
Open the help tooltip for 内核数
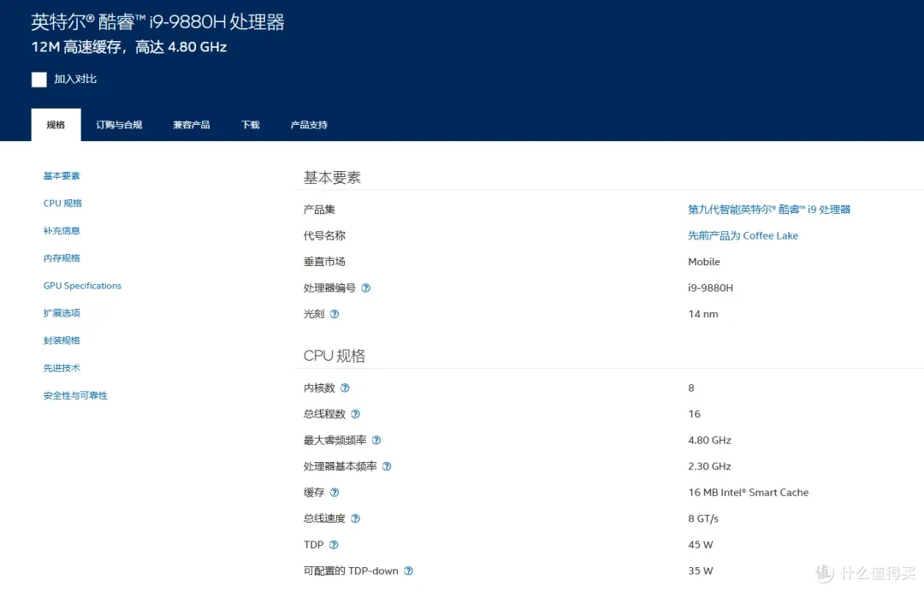(x=346, y=388)
